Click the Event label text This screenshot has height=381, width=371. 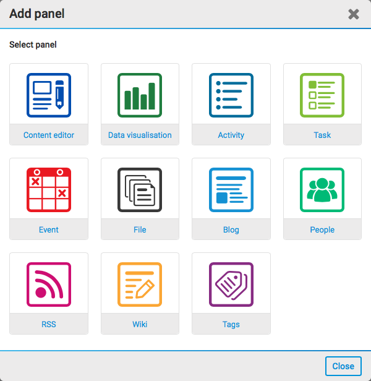[x=49, y=229]
